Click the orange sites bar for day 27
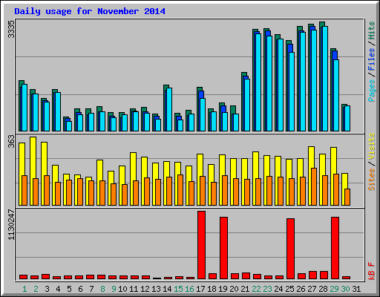Screen dimensions: 380x297 click(314, 187)
